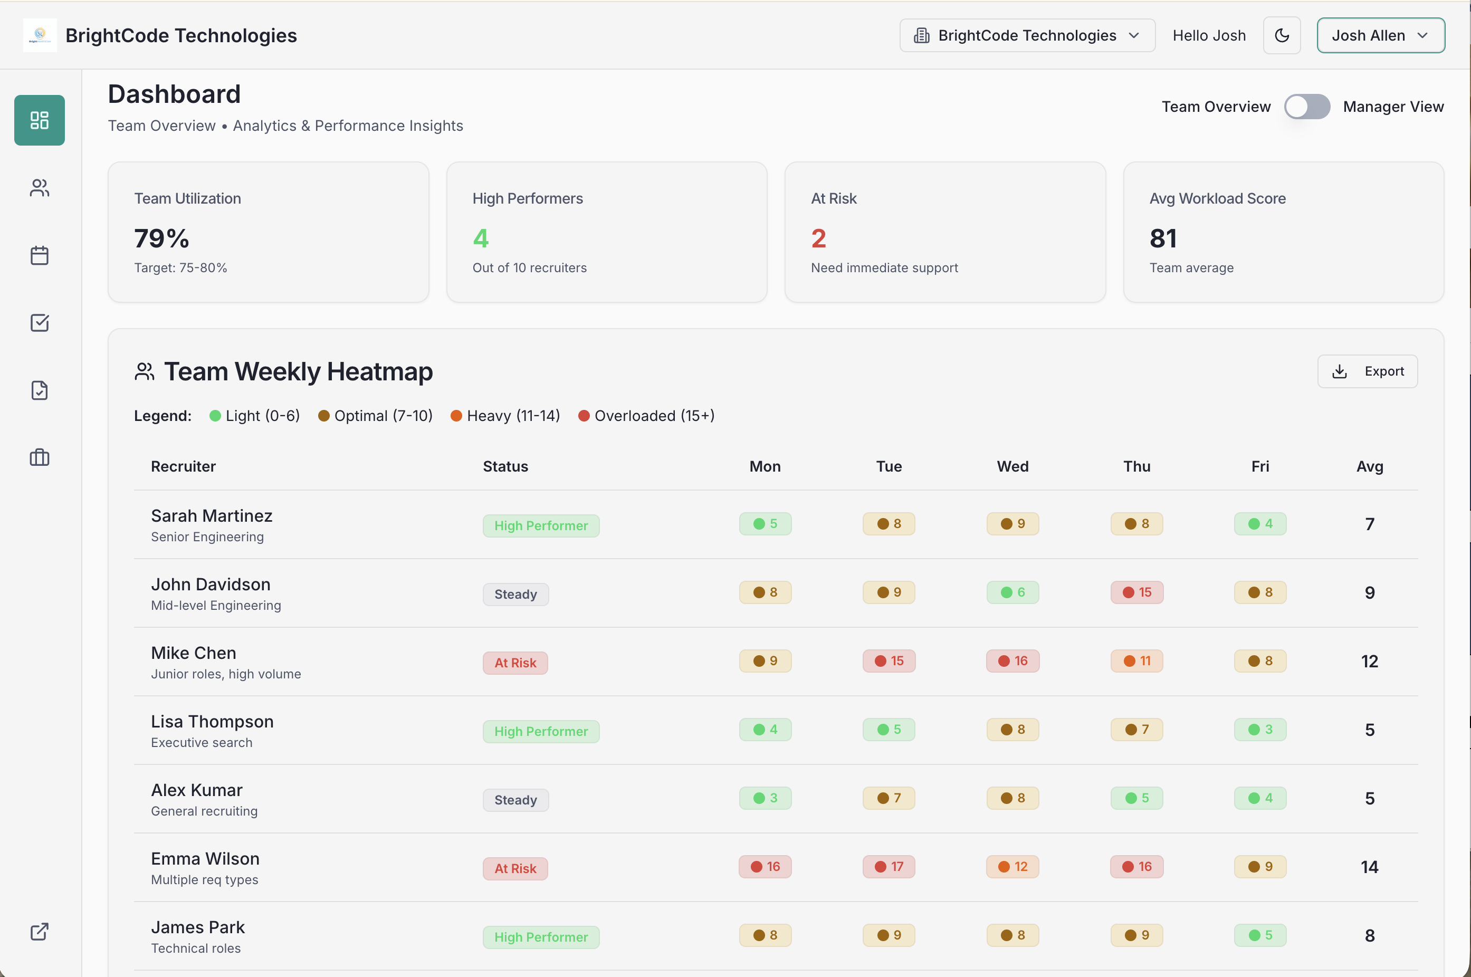Open the Team members icon in sidebar
The image size is (1471, 977).
[39, 188]
